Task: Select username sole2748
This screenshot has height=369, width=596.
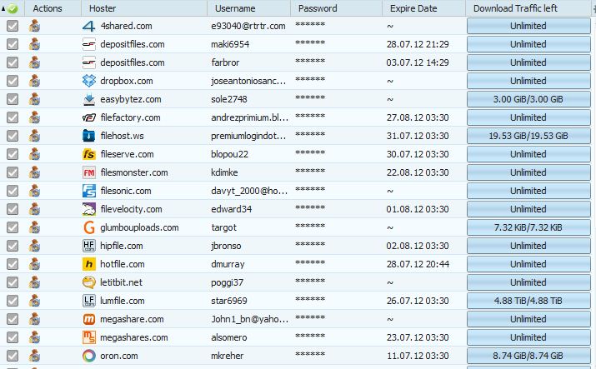Action: pos(229,99)
